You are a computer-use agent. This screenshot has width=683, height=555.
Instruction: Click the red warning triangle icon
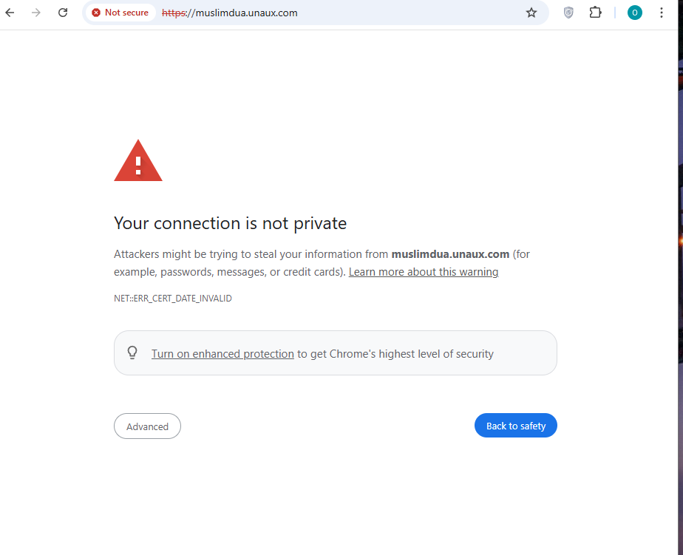click(138, 161)
